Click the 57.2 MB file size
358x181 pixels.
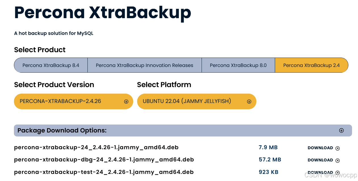[270, 160]
